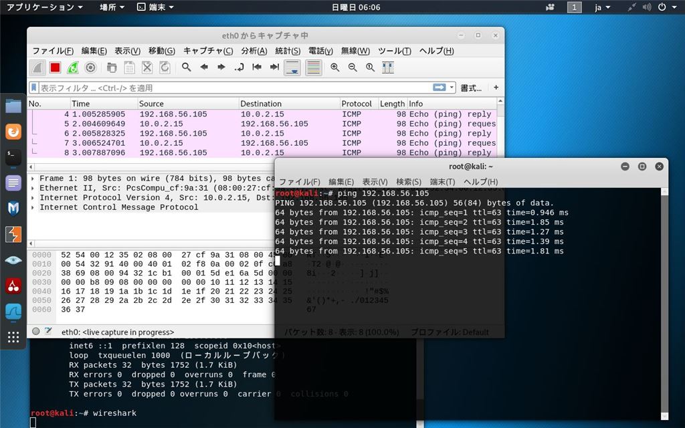Open the terminal dock icon
Screen dimensions: 685x428
[x=13, y=156]
